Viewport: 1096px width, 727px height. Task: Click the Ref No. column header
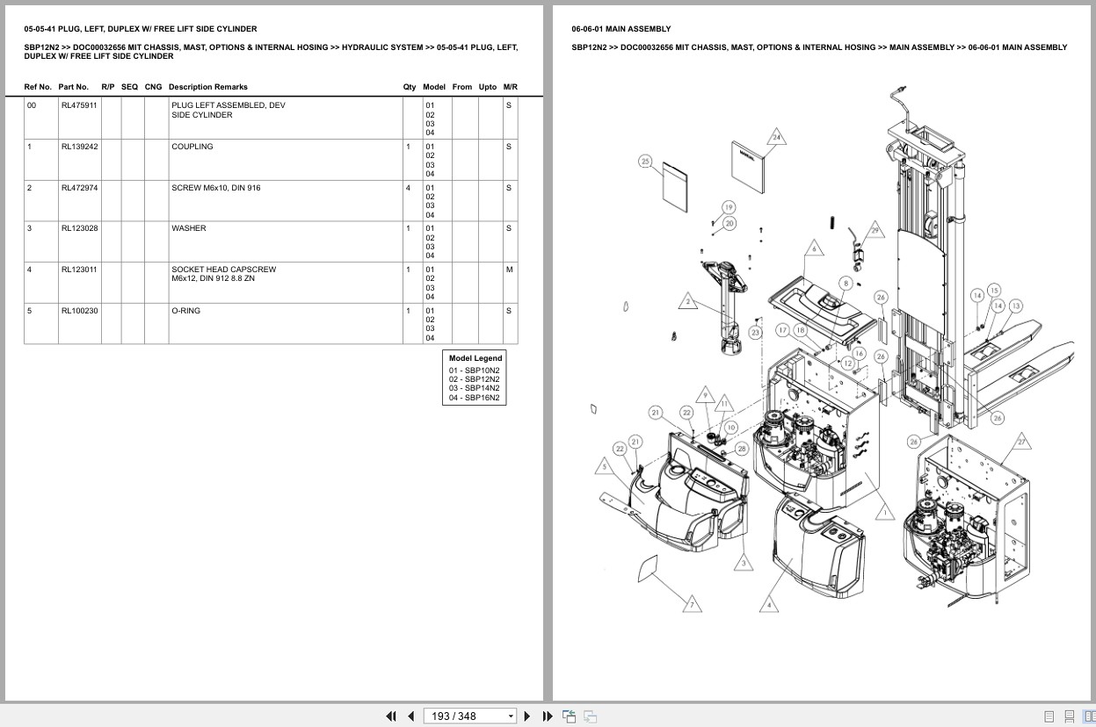(x=38, y=87)
